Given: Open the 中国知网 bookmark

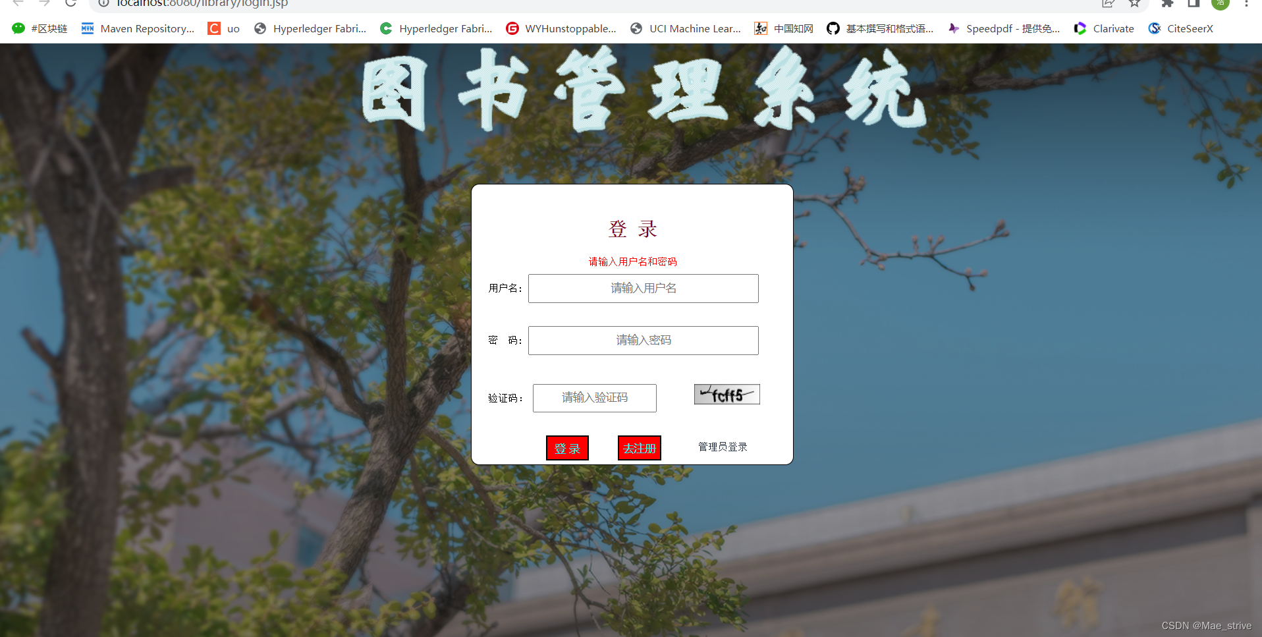Looking at the screenshot, I should click(784, 28).
